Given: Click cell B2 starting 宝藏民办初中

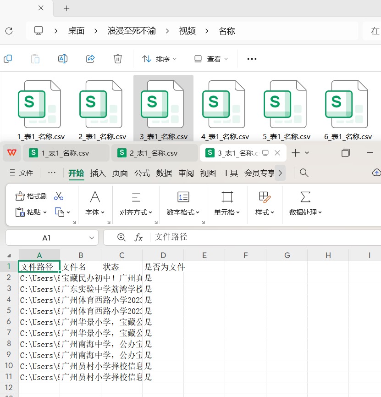Looking at the screenshot, I should [80, 278].
